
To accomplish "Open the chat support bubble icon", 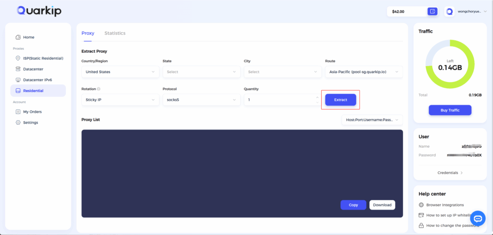I will click(477, 218).
